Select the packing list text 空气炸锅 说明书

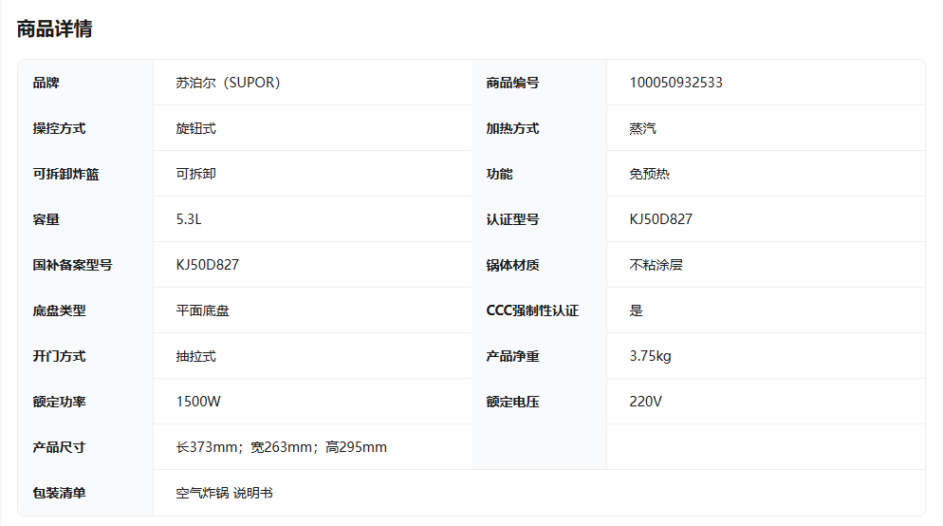[x=224, y=493]
